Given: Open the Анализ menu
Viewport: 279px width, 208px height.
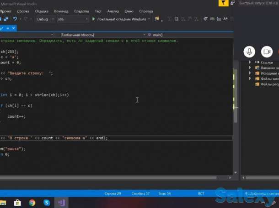Looking at the screenshot, I should (x=113, y=10).
